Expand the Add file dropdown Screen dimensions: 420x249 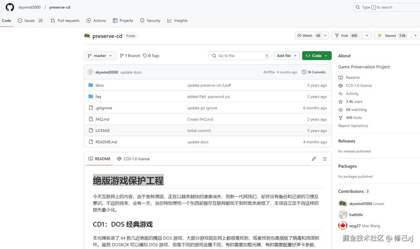point(287,56)
